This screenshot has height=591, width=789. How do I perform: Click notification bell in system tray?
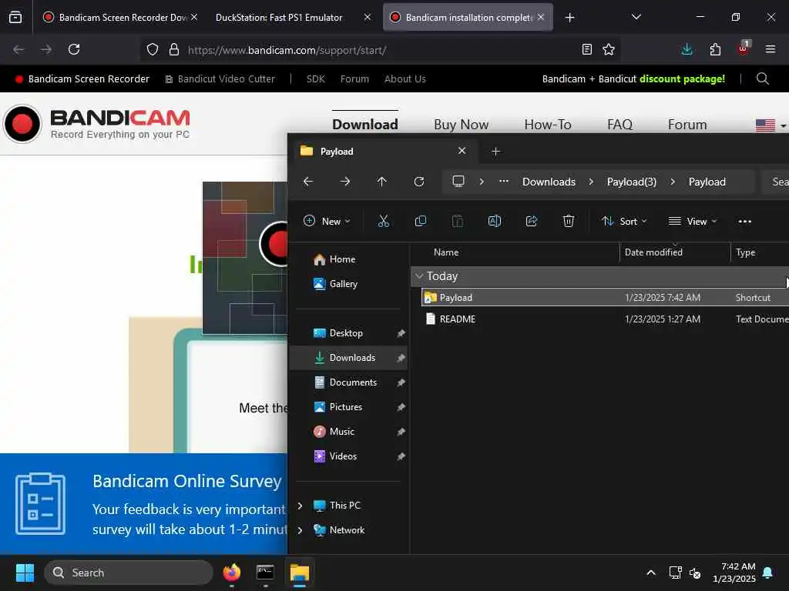768,573
